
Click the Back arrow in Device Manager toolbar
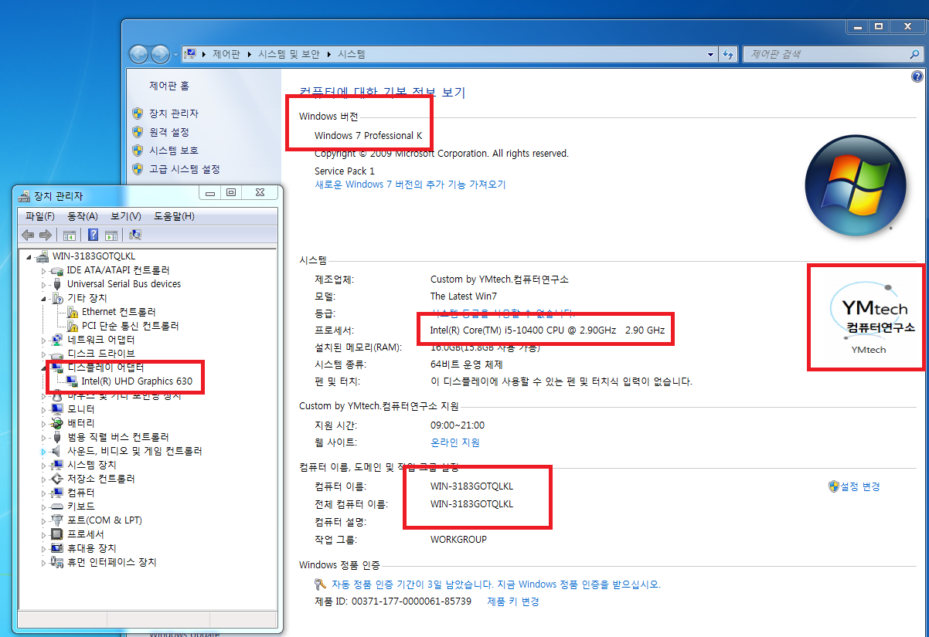pos(28,235)
